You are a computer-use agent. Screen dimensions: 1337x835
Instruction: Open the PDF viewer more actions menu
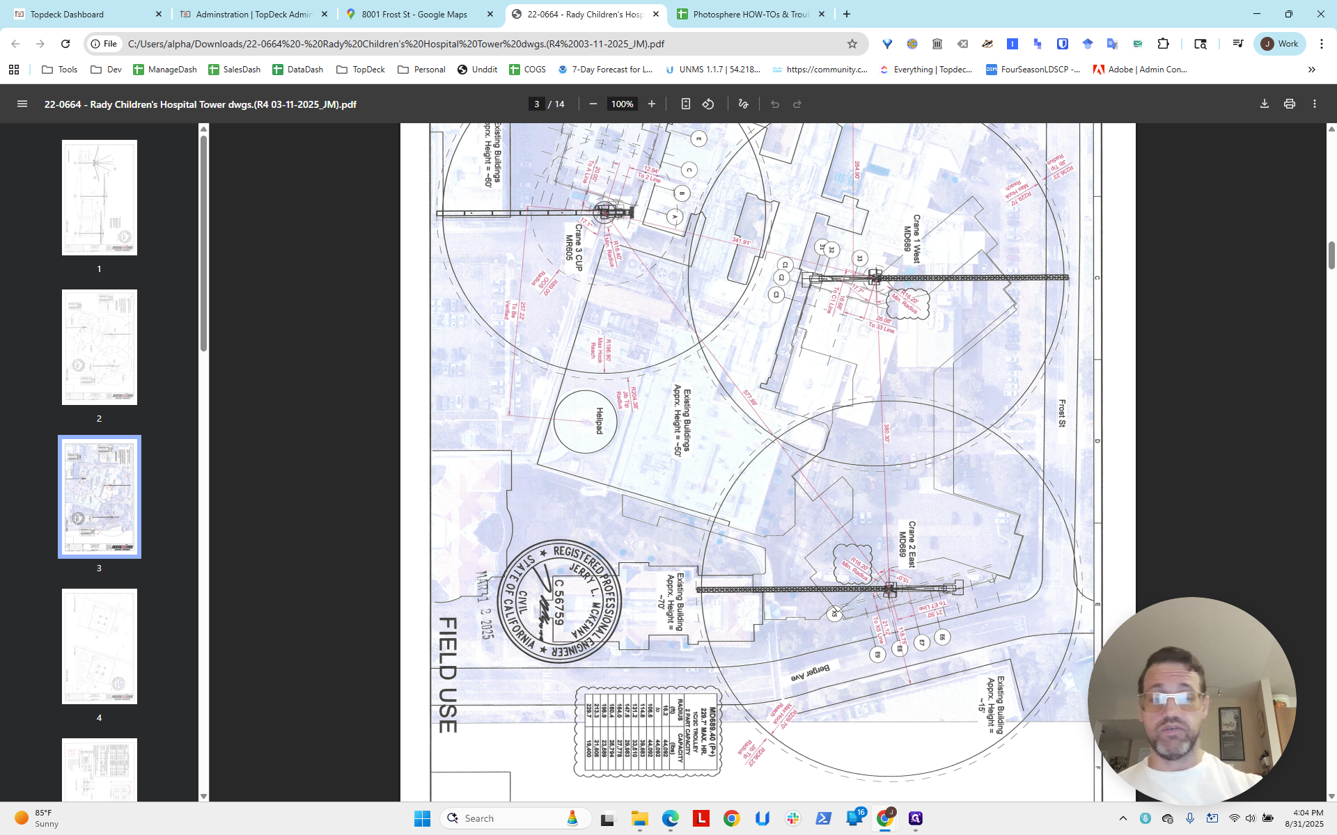1315,104
